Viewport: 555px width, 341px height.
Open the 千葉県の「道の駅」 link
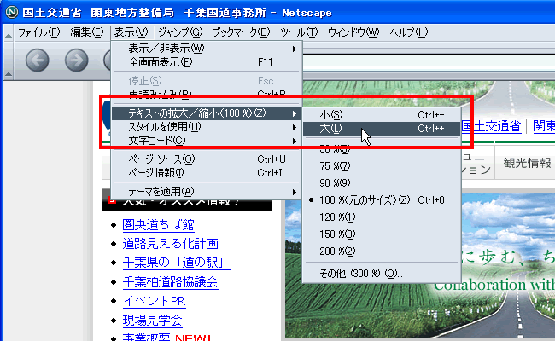click(x=176, y=263)
